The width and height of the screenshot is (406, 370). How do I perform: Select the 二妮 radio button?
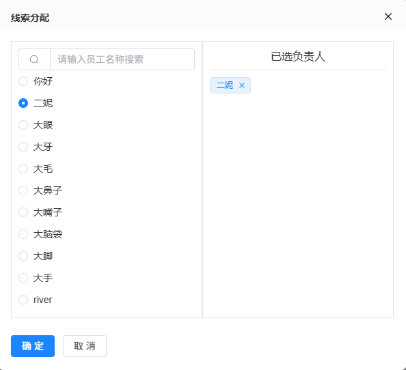23,103
